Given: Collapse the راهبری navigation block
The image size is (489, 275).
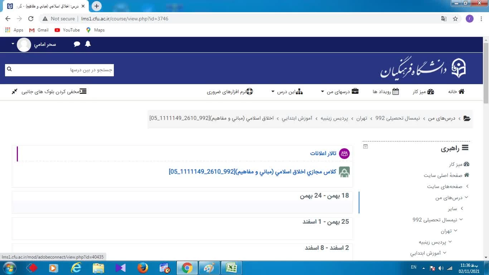Looking at the screenshot, I should (x=365, y=146).
